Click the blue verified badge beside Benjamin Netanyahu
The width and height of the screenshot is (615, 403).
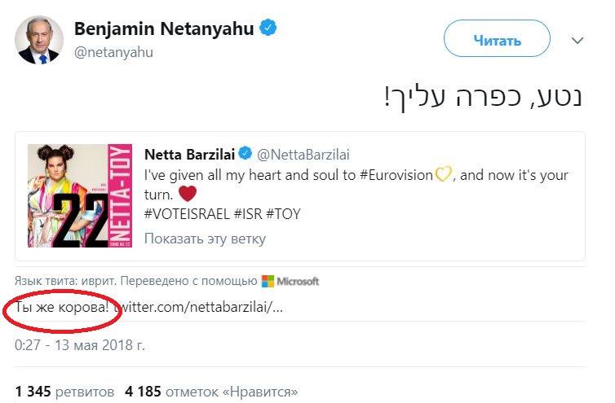point(268,28)
